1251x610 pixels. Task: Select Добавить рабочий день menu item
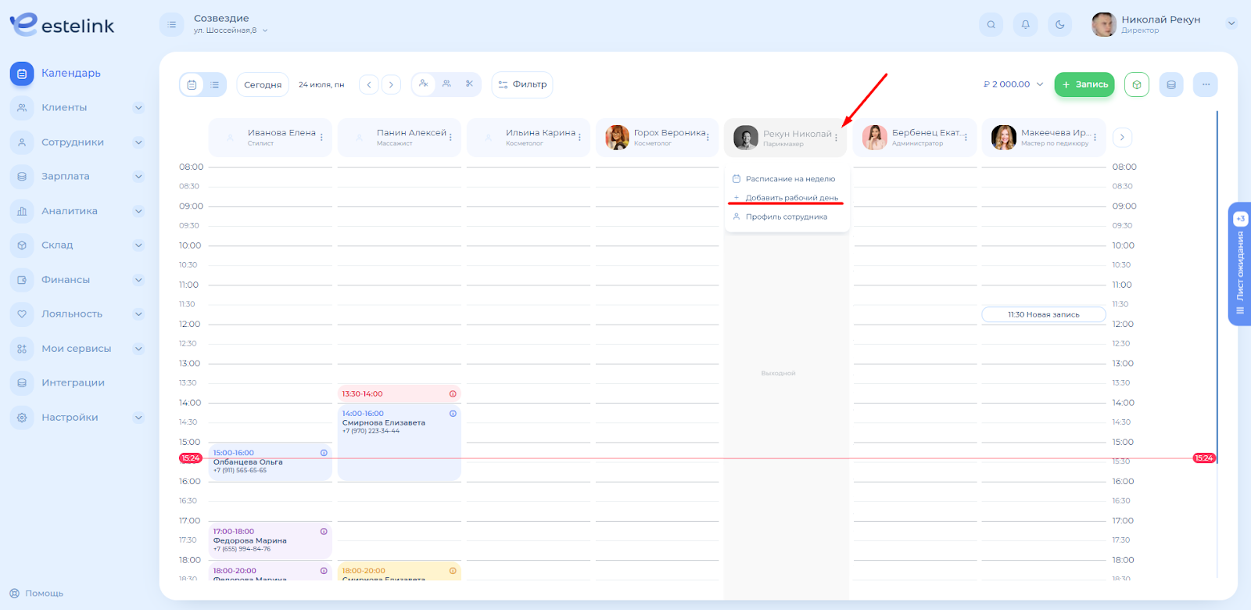coord(791,198)
